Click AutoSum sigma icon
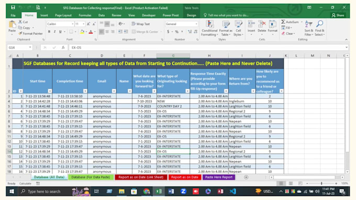This screenshot has height=200, width=356. (283, 22)
